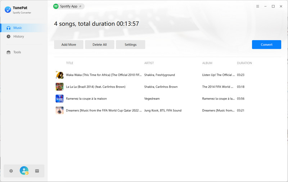Click the ARTIST column header
The width and height of the screenshot is (288, 182).
[149, 63]
